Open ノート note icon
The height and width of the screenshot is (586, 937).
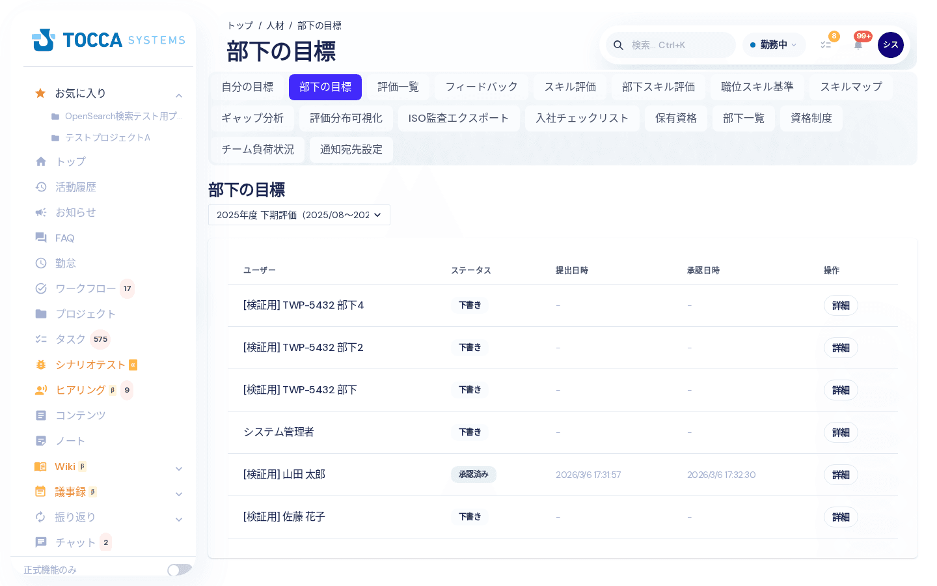pos(41,441)
